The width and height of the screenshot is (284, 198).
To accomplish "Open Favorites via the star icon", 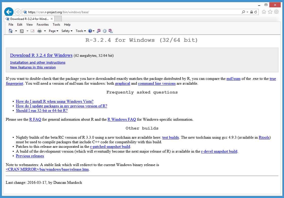I will (x=270, y=12).
